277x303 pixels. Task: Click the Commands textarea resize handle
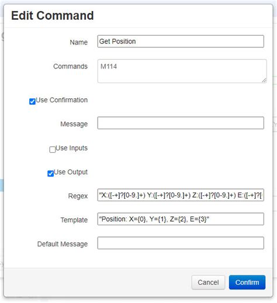click(264, 80)
